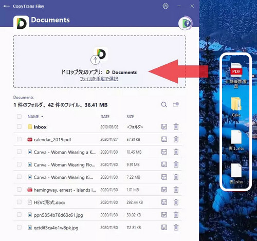
Task: Click the Documents app icon in header
Action: tap(21, 23)
